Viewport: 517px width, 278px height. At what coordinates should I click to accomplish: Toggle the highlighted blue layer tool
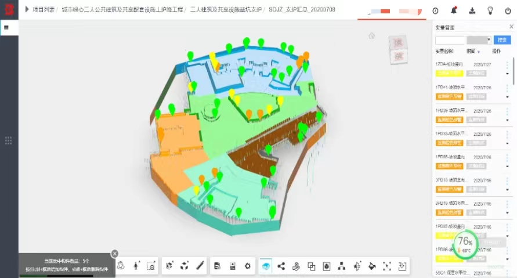(x=266, y=266)
